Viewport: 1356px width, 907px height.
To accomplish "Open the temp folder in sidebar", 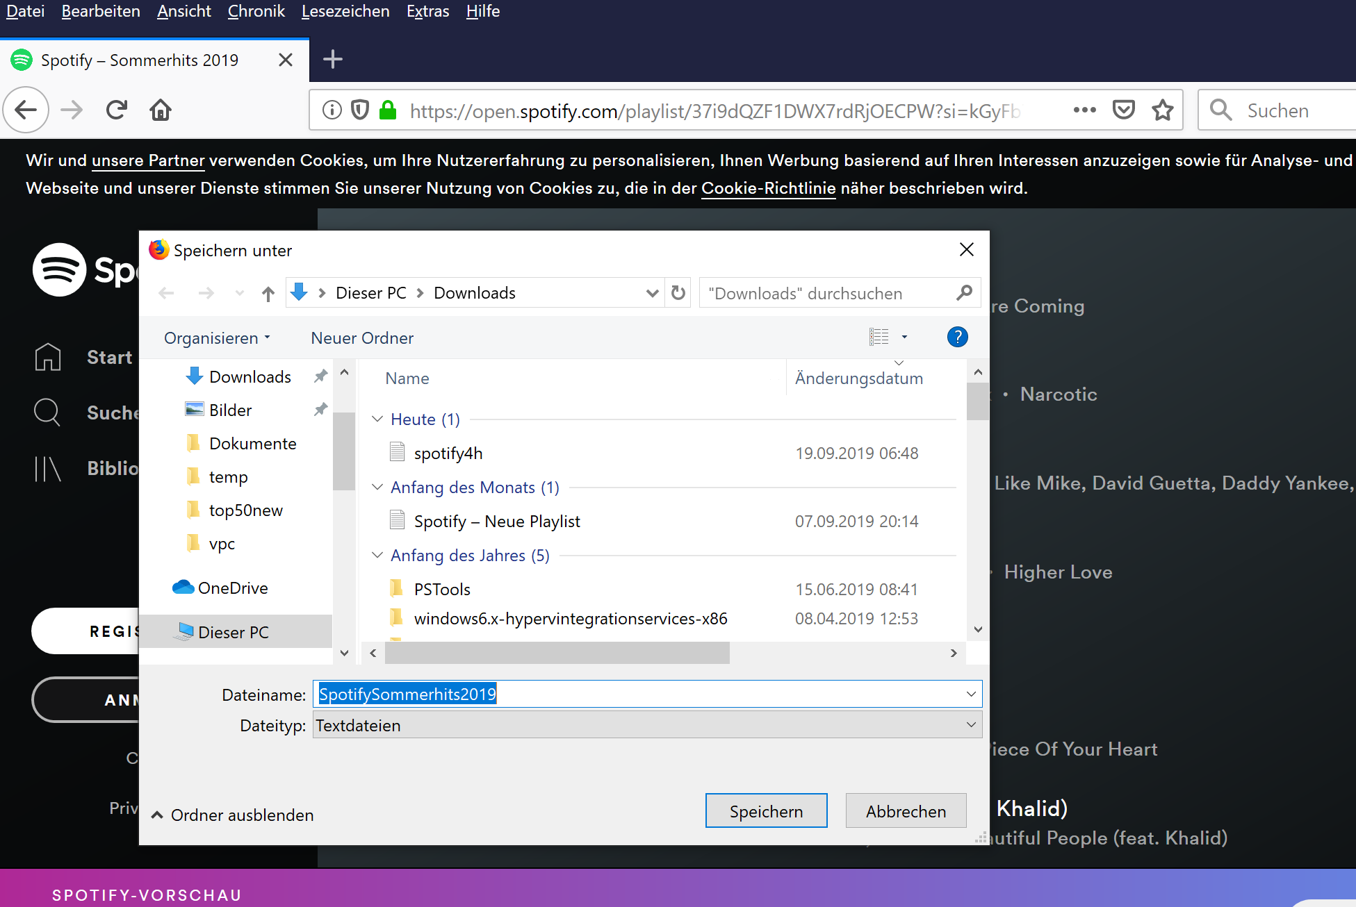I will point(216,476).
